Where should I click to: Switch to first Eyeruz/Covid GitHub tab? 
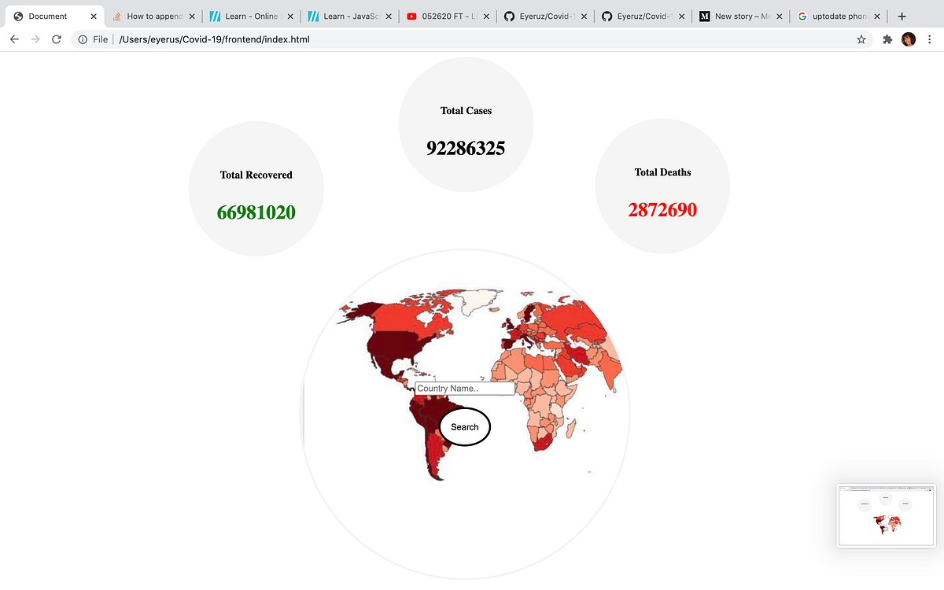pos(544,16)
